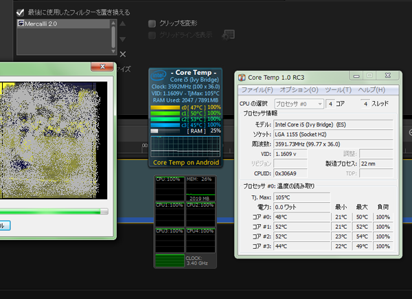Remove filter with the X icon
The width and height of the screenshot is (412, 299).
[x=123, y=54]
